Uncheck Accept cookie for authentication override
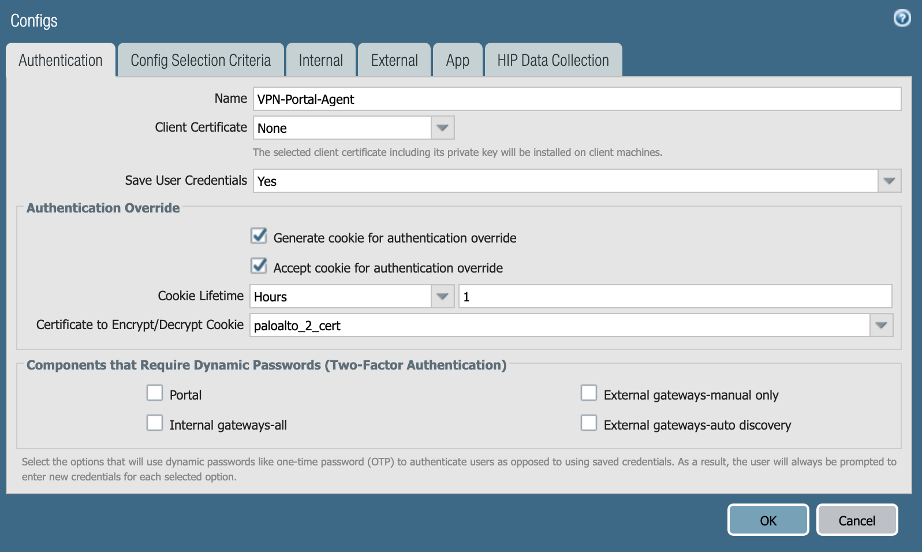 click(x=259, y=266)
